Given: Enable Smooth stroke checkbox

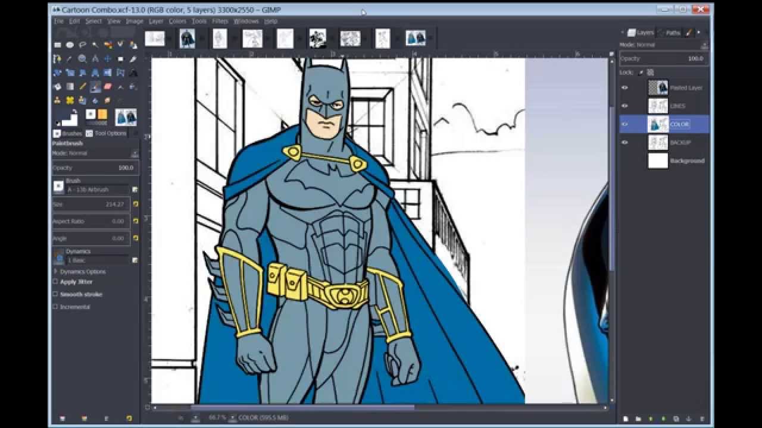Looking at the screenshot, I should [55, 294].
